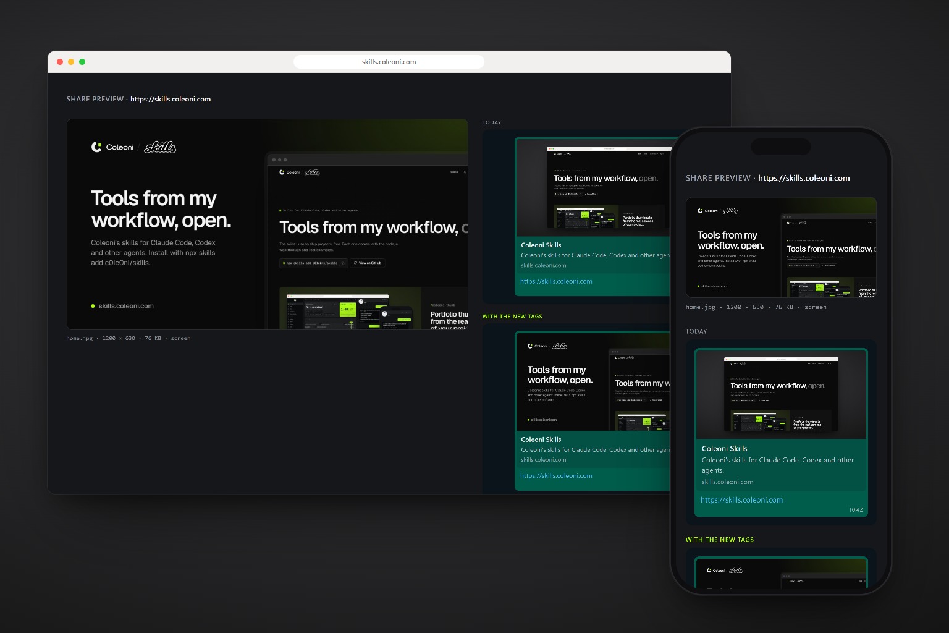The image size is (949, 633).
Task: Click the 'home.jpg · 1200 × 630' caption in browser
Action: click(x=129, y=338)
